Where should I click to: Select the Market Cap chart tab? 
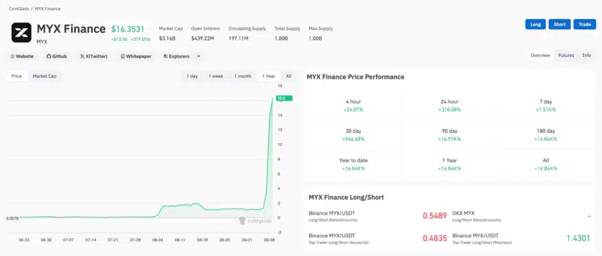tap(45, 76)
